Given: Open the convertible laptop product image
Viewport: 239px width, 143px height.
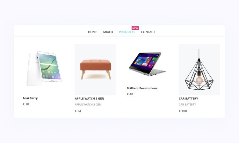Looking at the screenshot, I should [x=147, y=65].
